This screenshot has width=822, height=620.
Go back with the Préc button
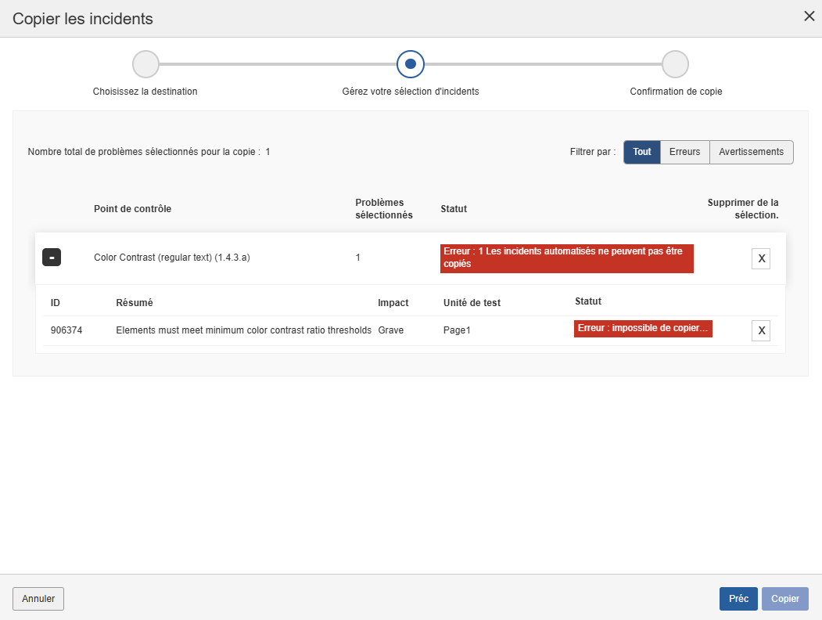click(x=738, y=599)
